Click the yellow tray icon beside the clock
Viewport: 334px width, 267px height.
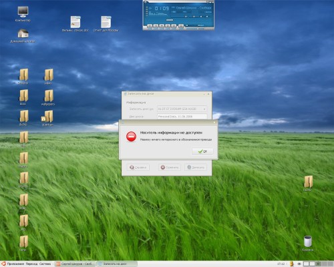click(x=292, y=264)
